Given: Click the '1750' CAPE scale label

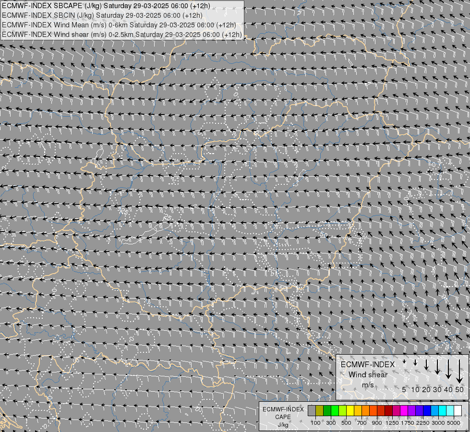Looking at the screenshot, I should (x=408, y=423).
